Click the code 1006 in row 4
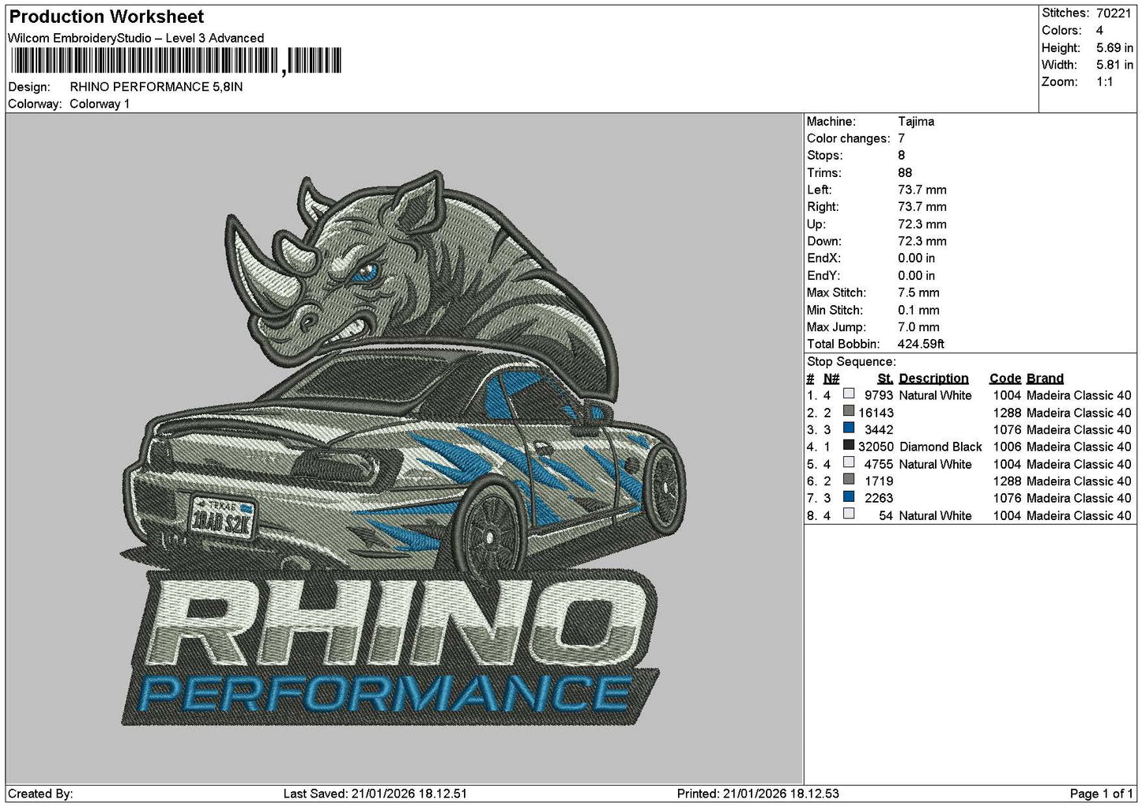Image resolution: width=1142 pixels, height=807 pixels. point(1007,447)
